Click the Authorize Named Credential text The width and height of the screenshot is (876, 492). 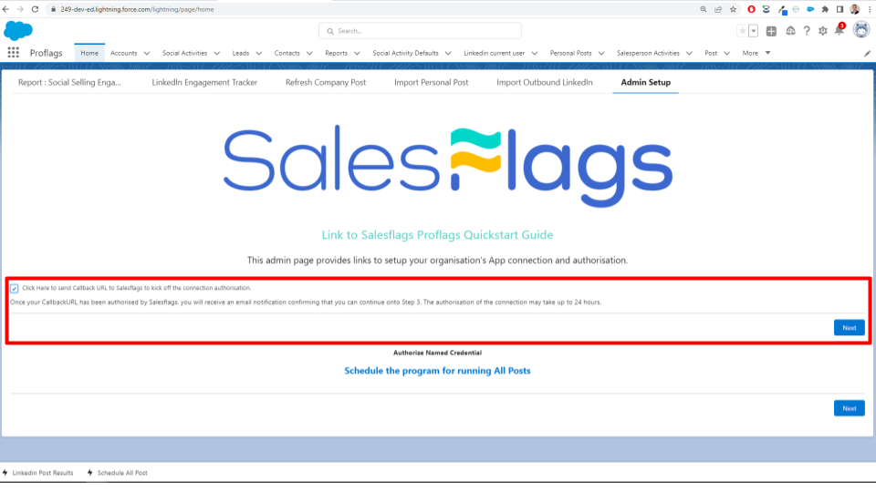click(437, 353)
